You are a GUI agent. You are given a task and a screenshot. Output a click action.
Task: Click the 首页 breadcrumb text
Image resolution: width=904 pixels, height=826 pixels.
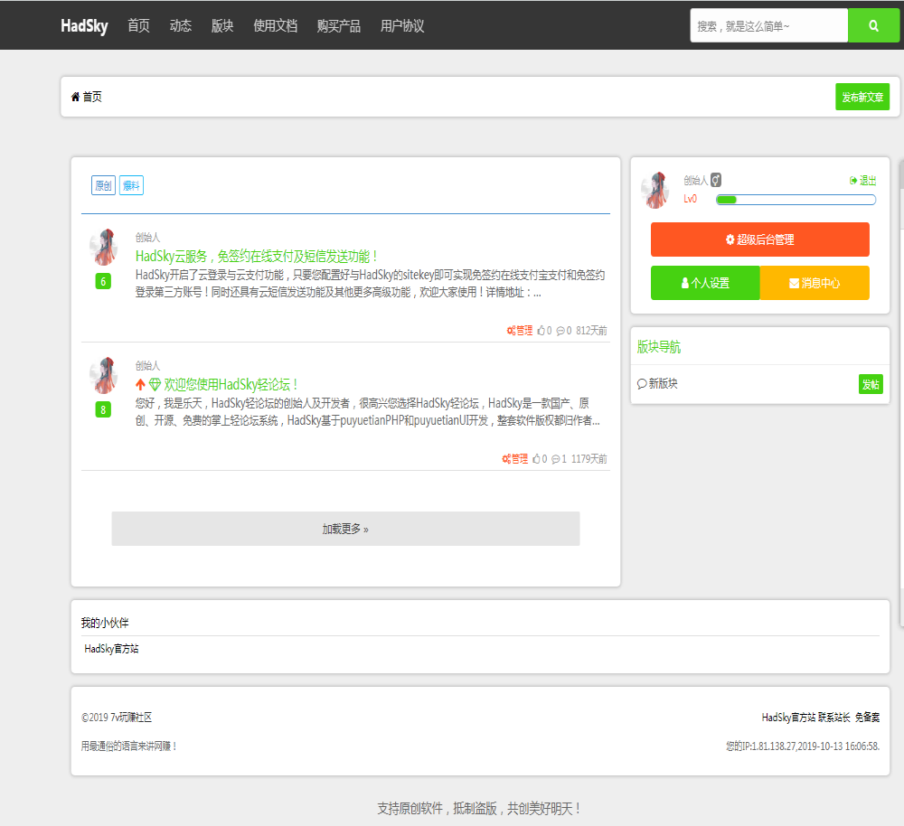pos(92,97)
